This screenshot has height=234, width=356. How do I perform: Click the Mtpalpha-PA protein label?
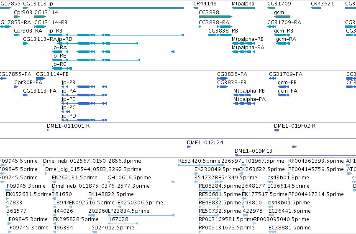(x=249, y=100)
